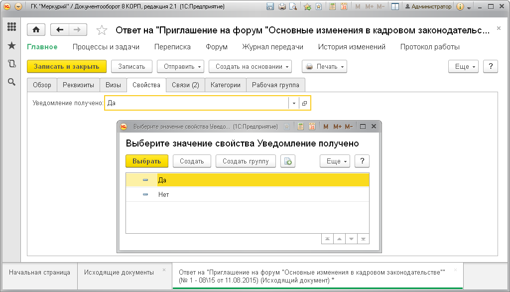Navigate back with left arrow
The height and width of the screenshot is (292, 510).
coord(60,30)
